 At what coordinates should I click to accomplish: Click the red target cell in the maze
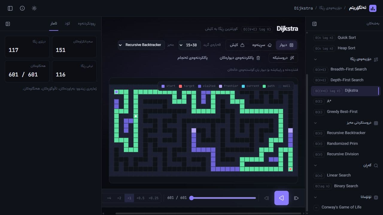[x=290, y=169]
